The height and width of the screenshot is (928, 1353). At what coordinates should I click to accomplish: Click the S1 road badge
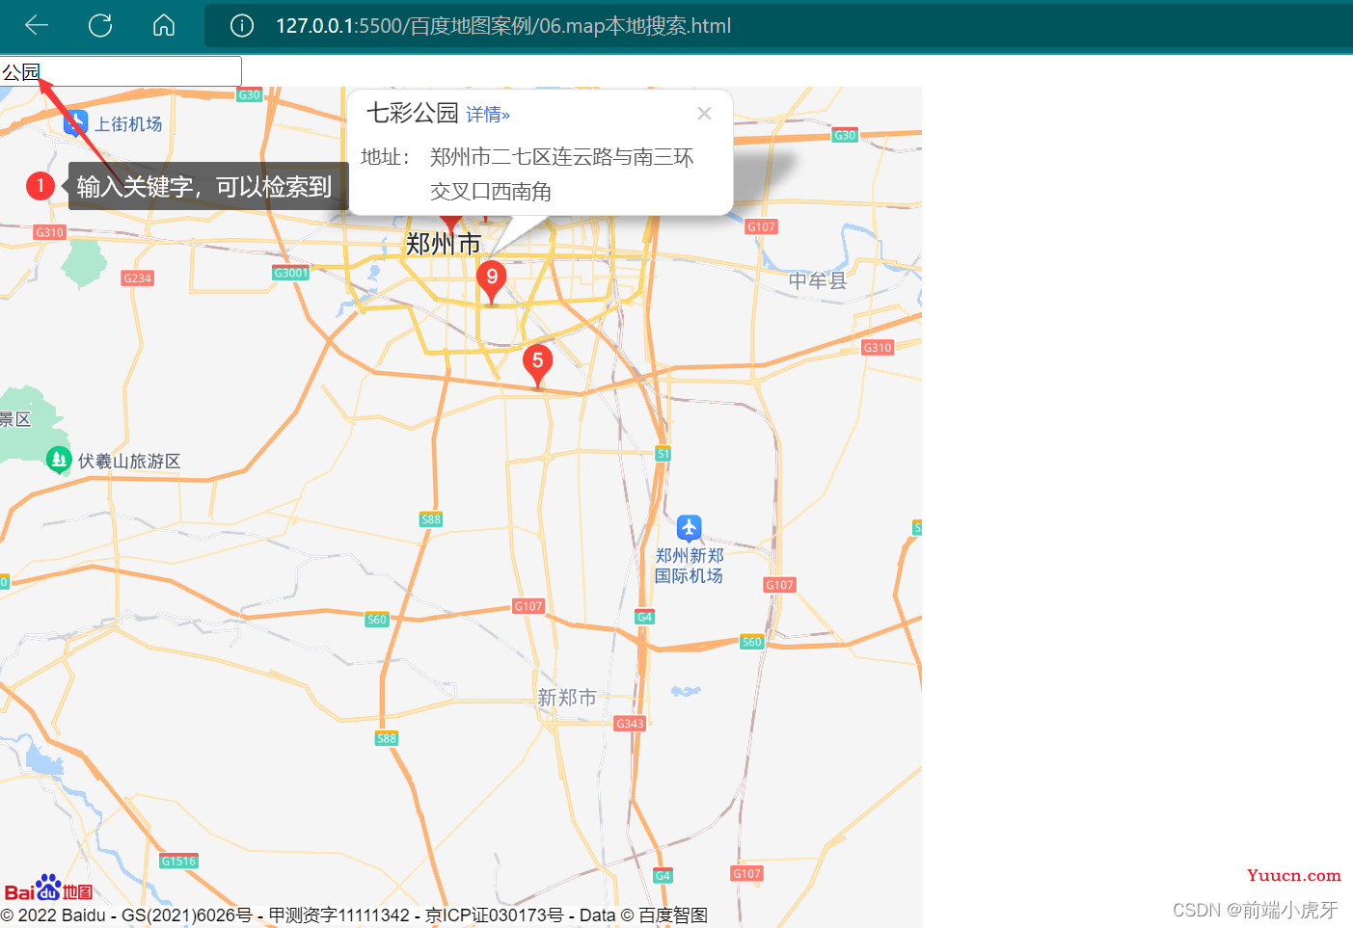pyautogui.click(x=663, y=454)
